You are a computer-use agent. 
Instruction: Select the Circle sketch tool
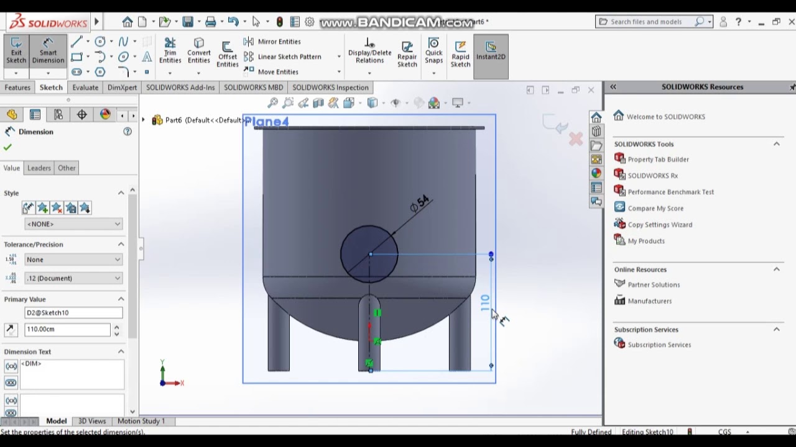[x=100, y=42]
